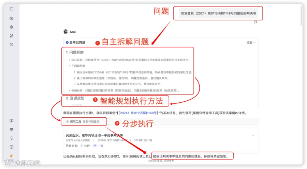
Task: Collapse the thinking panel with 收起
Action: pyautogui.click(x=251, y=43)
